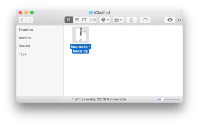
Task: Switch to list view
Action: [x=77, y=20]
